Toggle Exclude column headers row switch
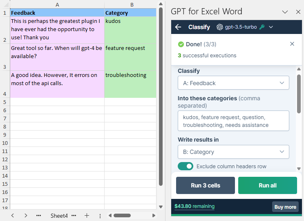The height and width of the screenshot is (221, 304). pyautogui.click(x=186, y=166)
